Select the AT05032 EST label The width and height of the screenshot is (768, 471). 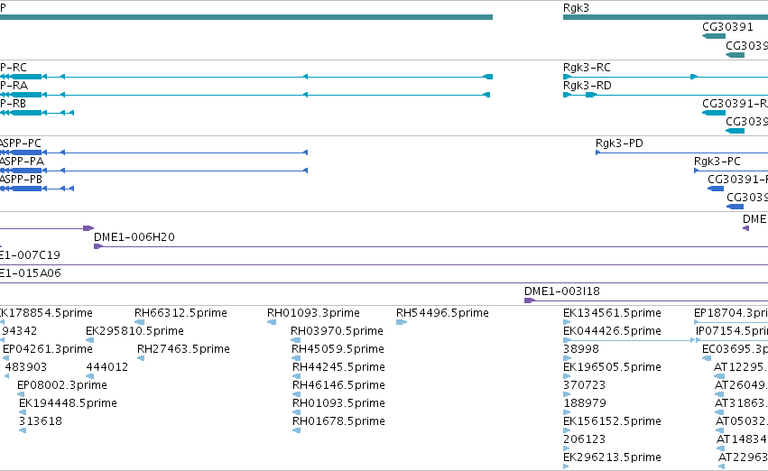(742, 421)
